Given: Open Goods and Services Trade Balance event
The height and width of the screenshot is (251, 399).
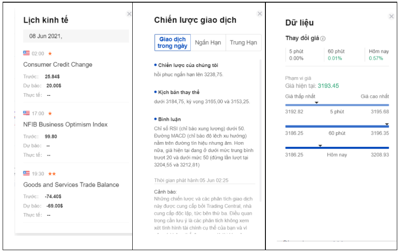Looking at the screenshot, I should 71,185.
